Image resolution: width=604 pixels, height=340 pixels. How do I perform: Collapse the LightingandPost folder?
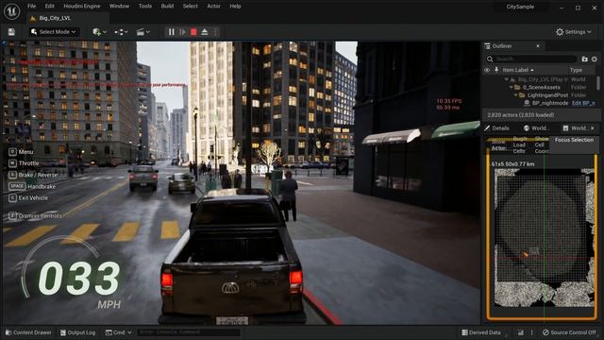coord(515,94)
